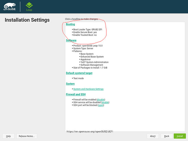Click the Installation Settings title
The height and width of the screenshot is (141, 188).
tap(27, 20)
